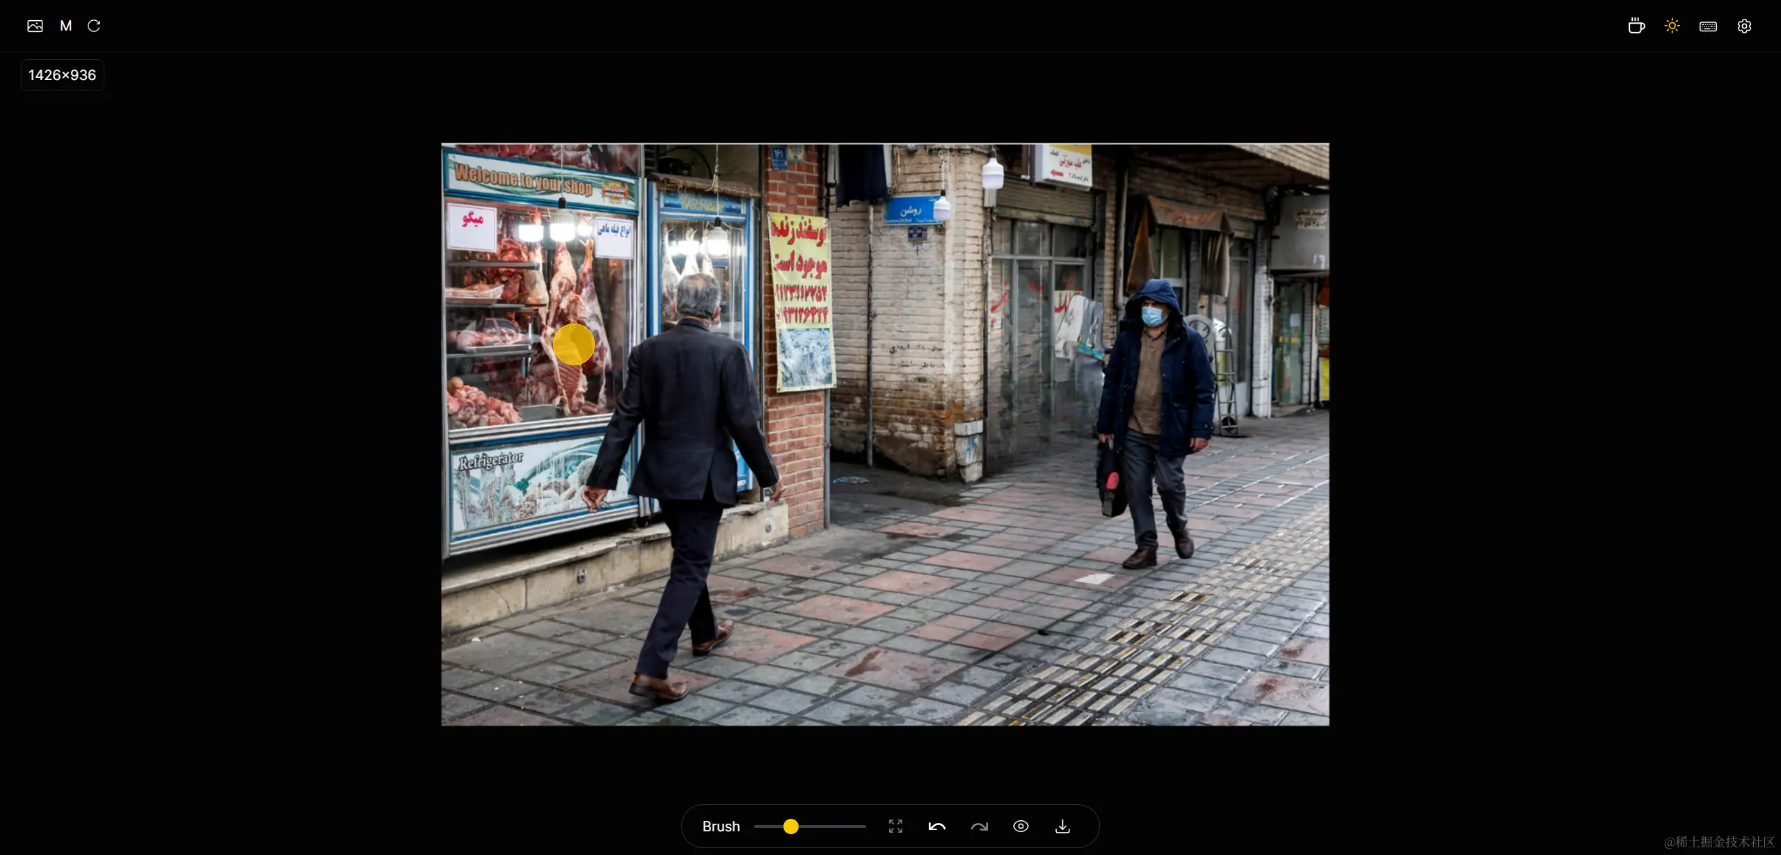Click the right end of brush slider track
The height and width of the screenshot is (855, 1781).
(x=863, y=826)
